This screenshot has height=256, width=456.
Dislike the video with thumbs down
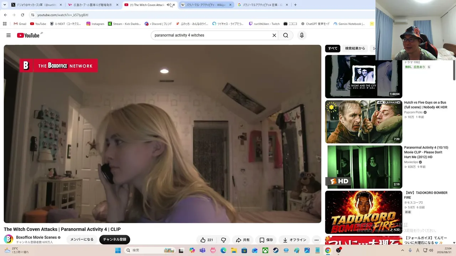[x=223, y=240]
